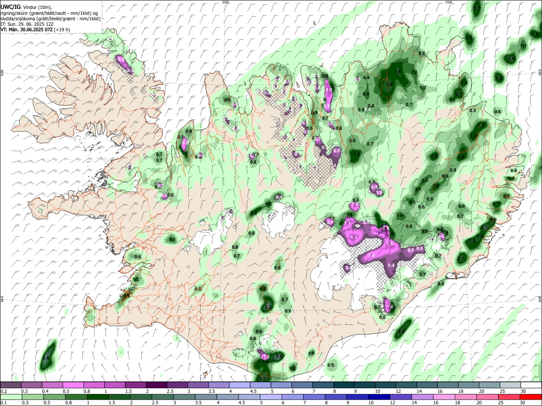Click the darkest purple 2 mm snow swatch
Image resolution: width=542 pixels, height=406 pixels.
click(156, 385)
